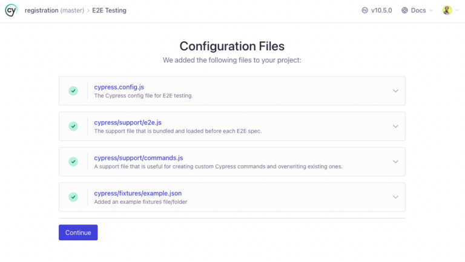465x262 pixels.
Task: Click the user avatar picture
Action: pos(447,10)
